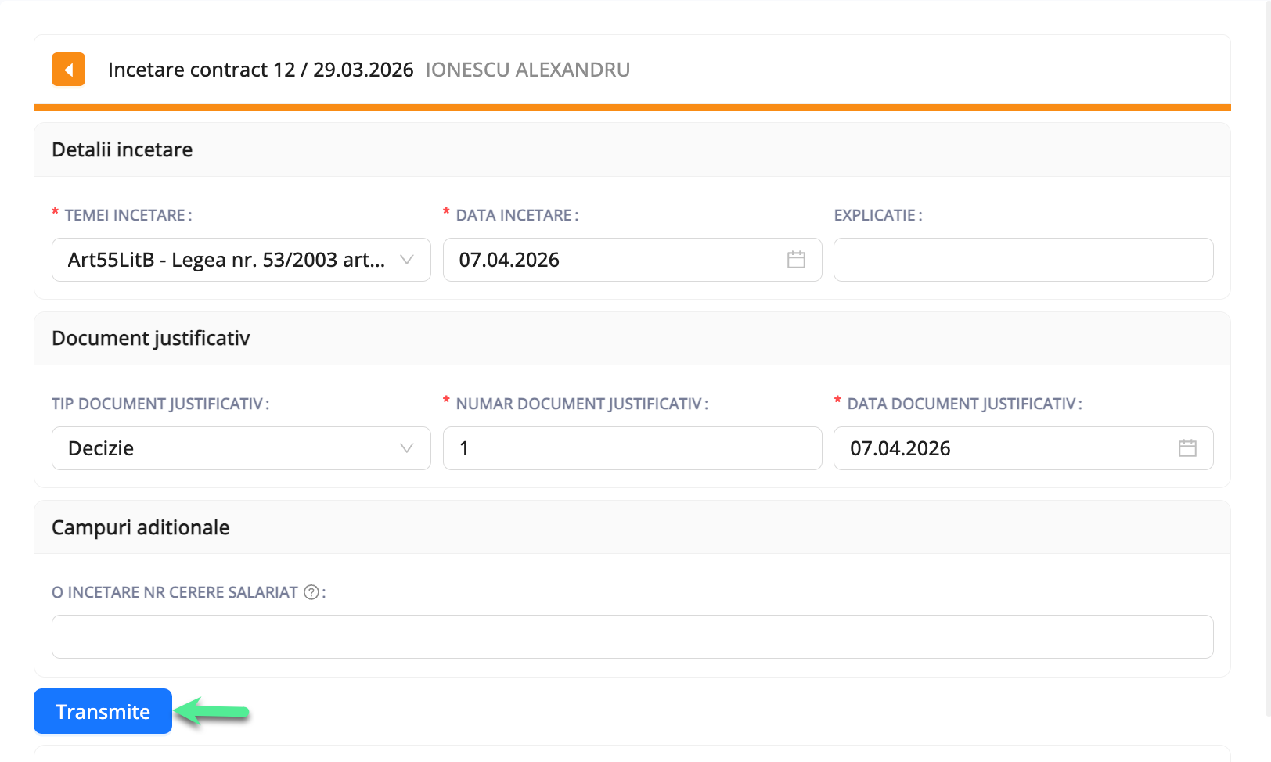Open the calendar icon for Data Incetare
The height and width of the screenshot is (762, 1271).
tap(796, 259)
